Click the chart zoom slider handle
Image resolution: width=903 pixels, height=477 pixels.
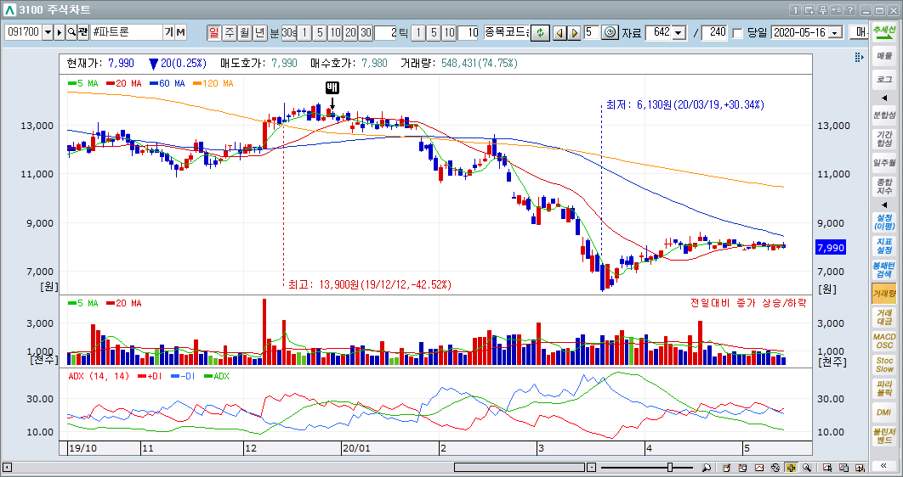point(670,468)
